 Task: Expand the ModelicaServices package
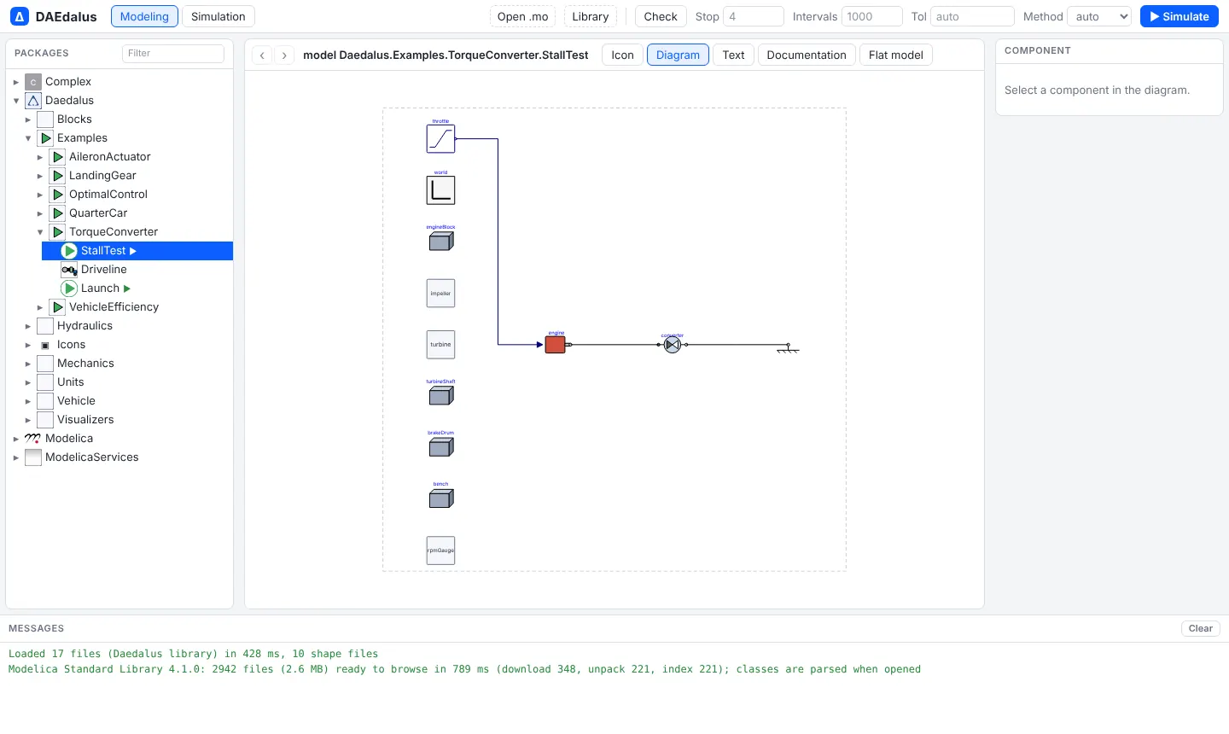pyautogui.click(x=15, y=457)
